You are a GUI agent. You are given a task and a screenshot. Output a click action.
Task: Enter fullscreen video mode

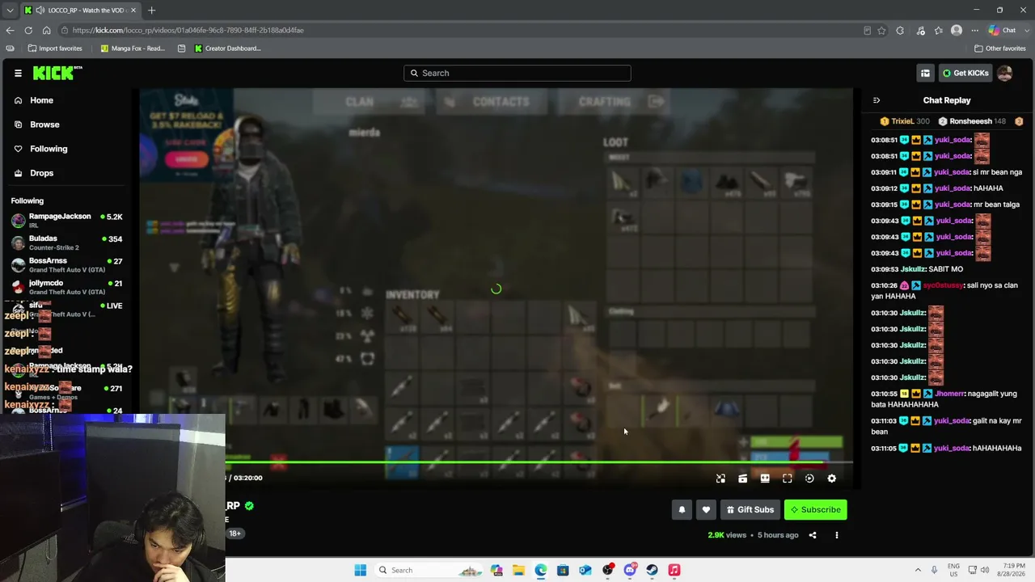[x=787, y=479]
